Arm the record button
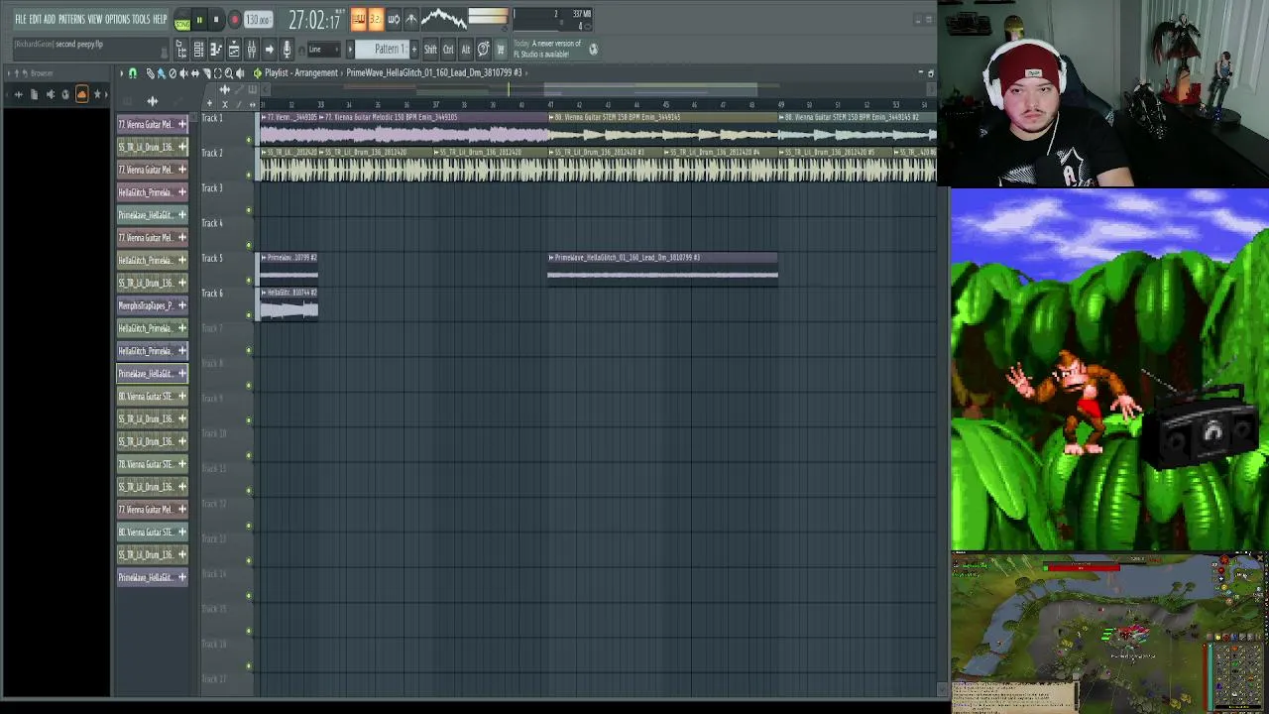 tap(234, 20)
